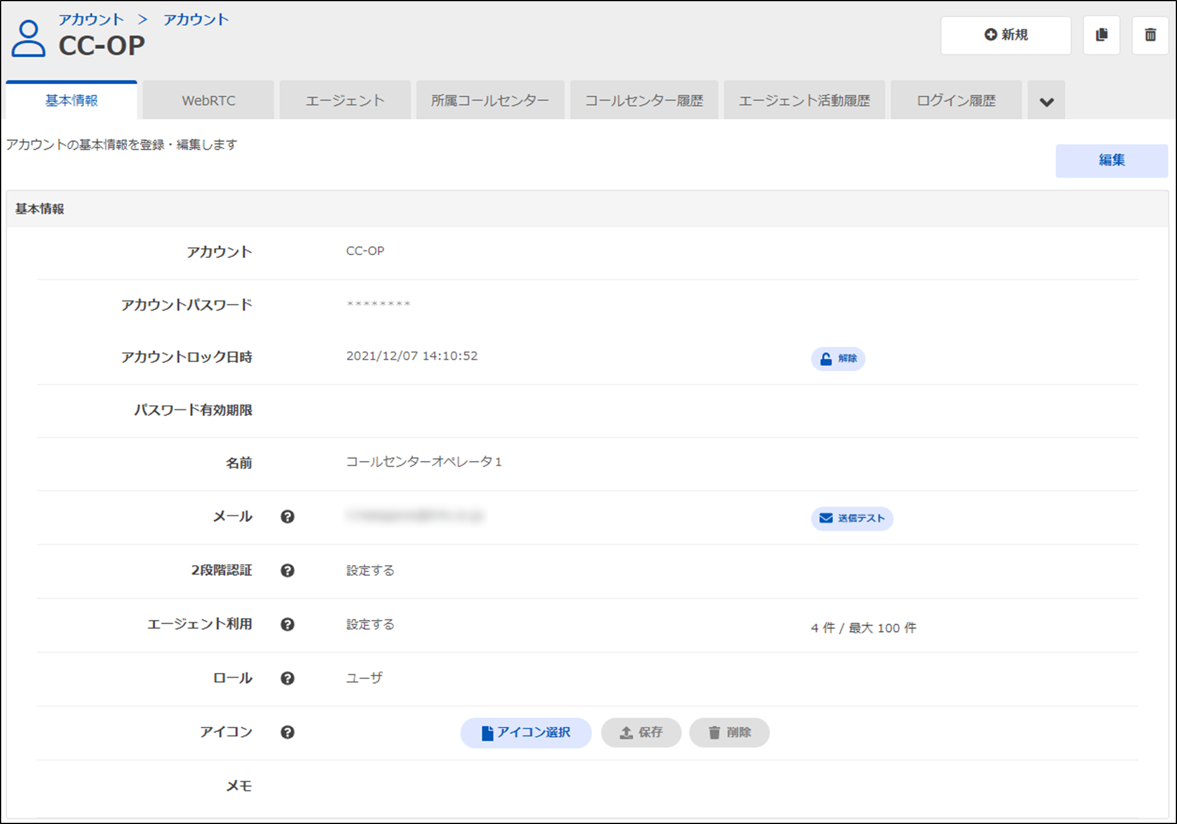Switch to the エージェント tab
1177x824 pixels.
coord(345,101)
